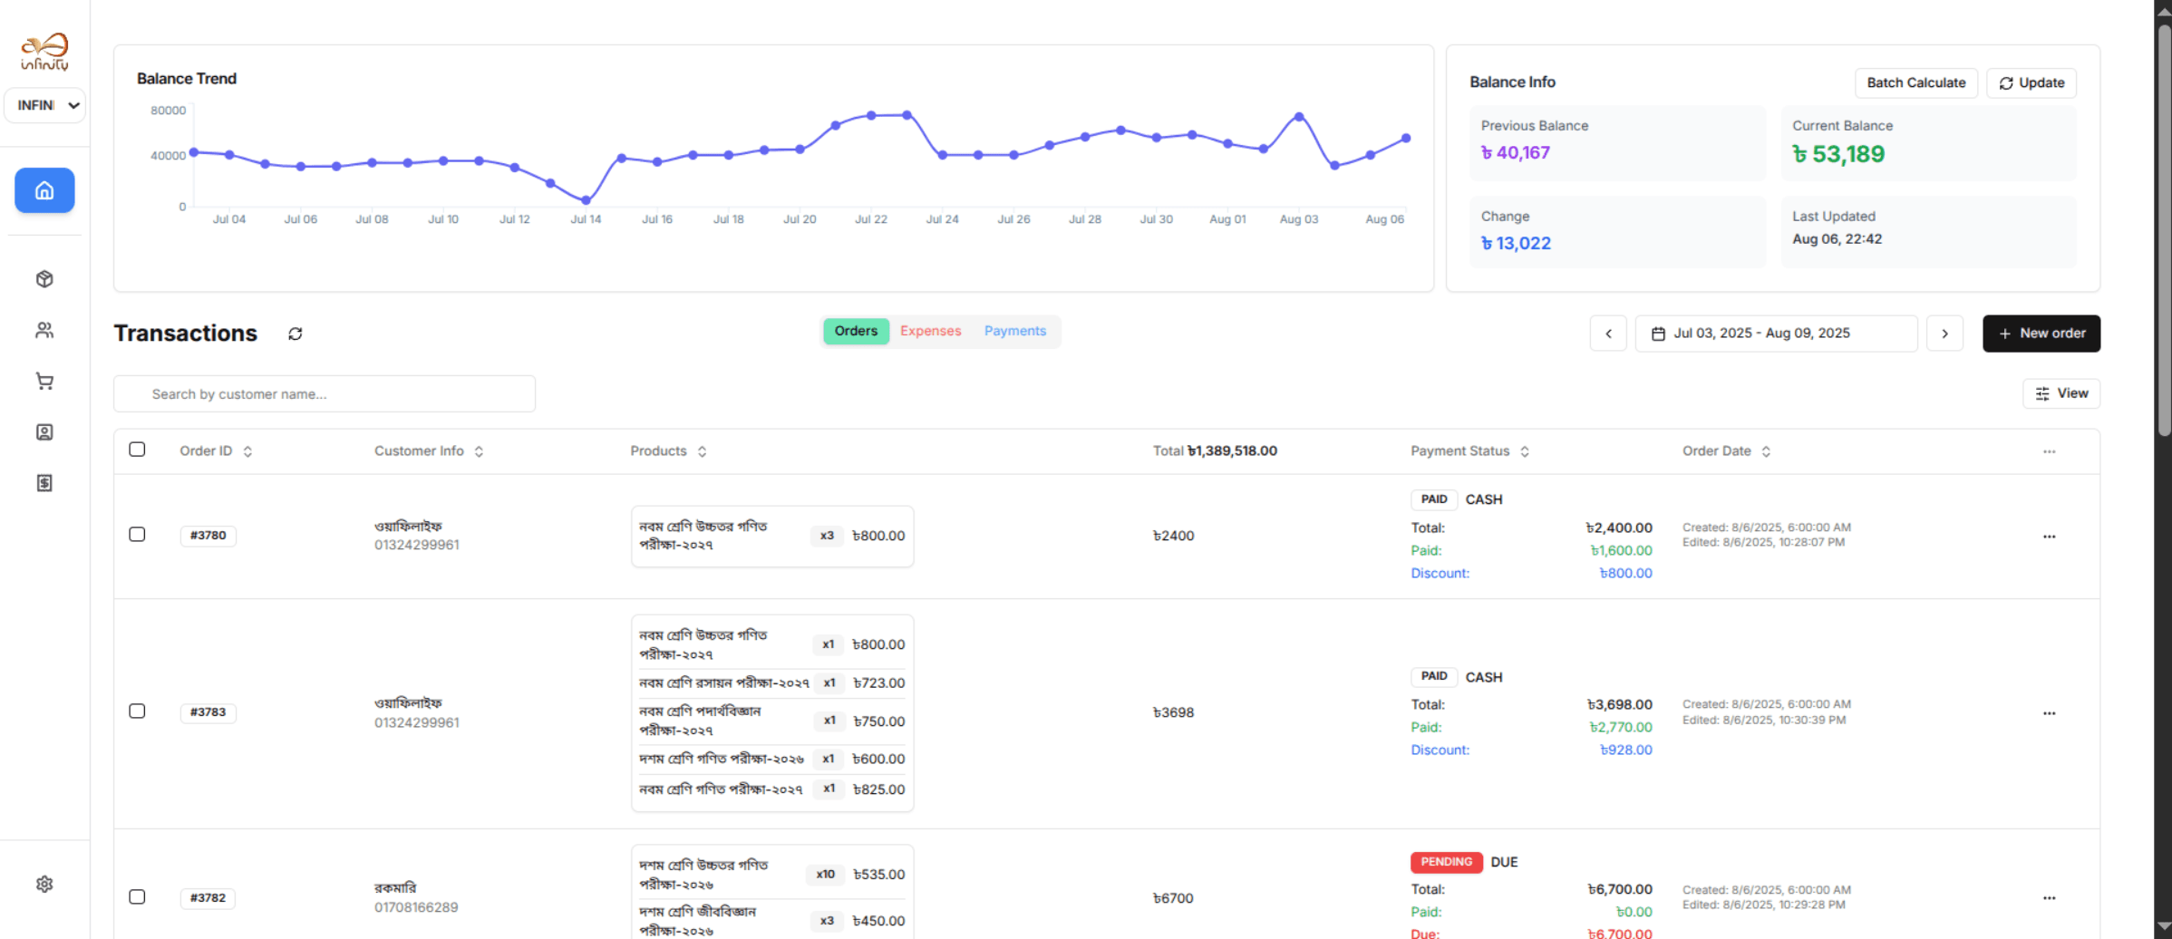The width and height of the screenshot is (2172, 939).
Task: Click the Batch Calculate button
Action: [x=1915, y=82]
